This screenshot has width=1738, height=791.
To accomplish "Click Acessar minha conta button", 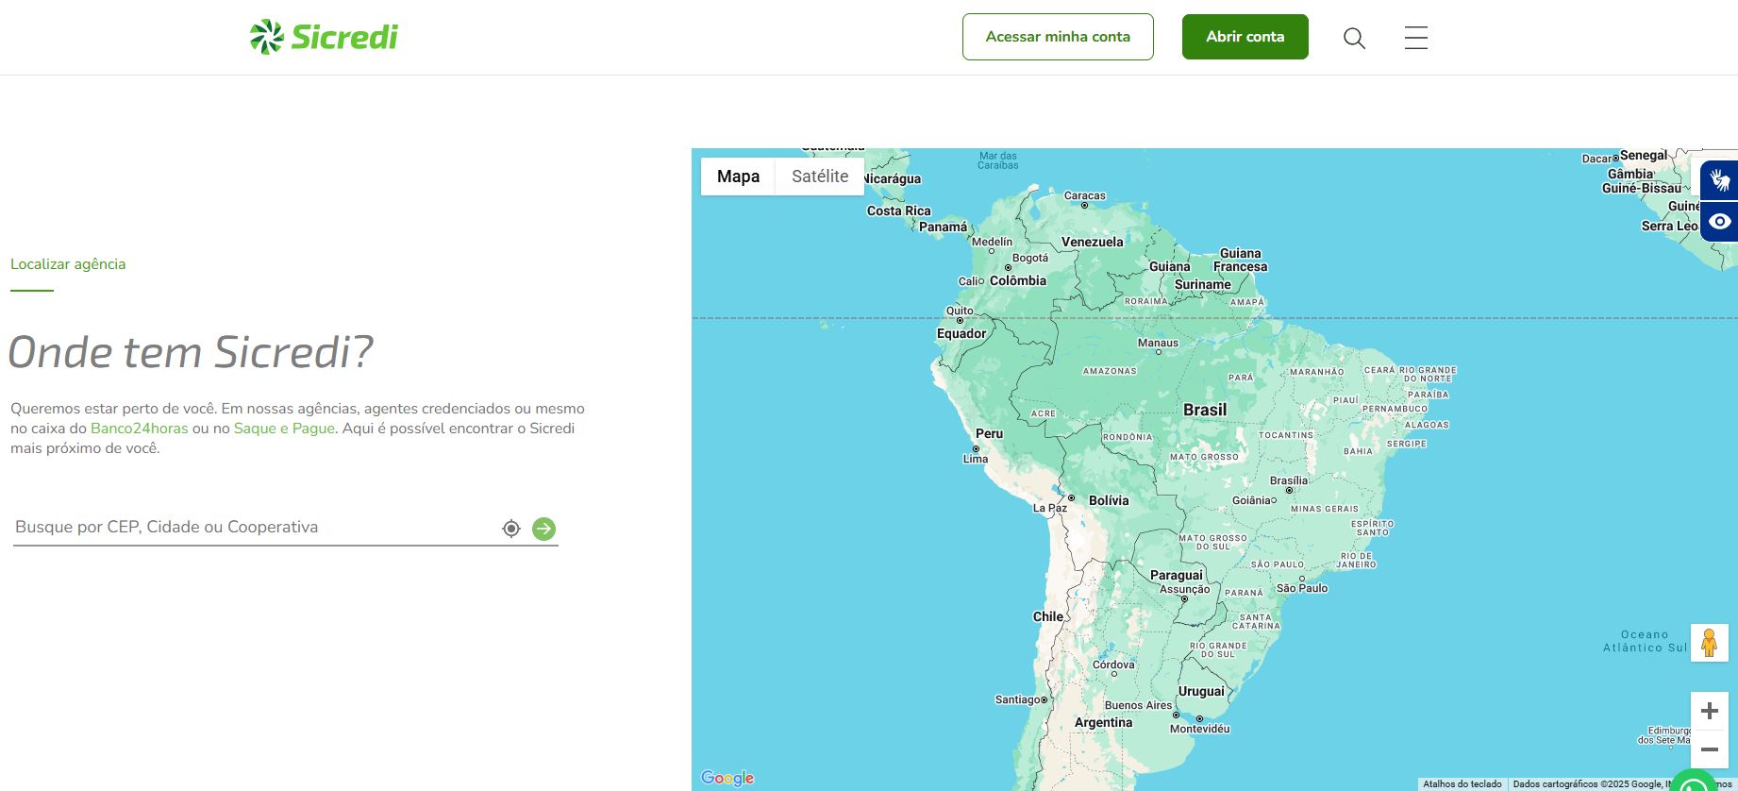I will [x=1058, y=37].
